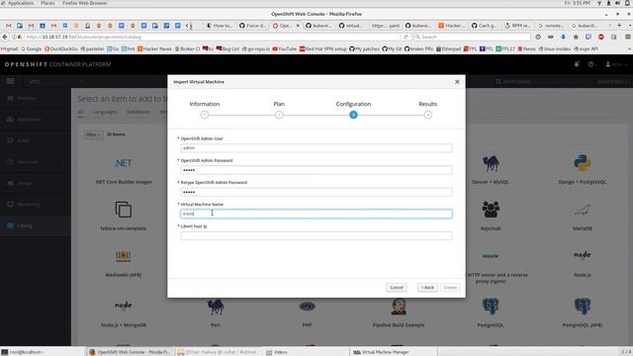Viewport: 633px width, 356px height.
Task: Switch to the Databases catalog tab
Action: 138,112
